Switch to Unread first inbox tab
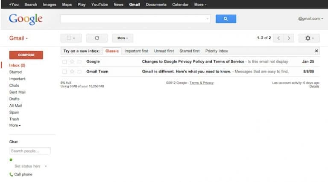The image size is (328, 182). [164, 51]
